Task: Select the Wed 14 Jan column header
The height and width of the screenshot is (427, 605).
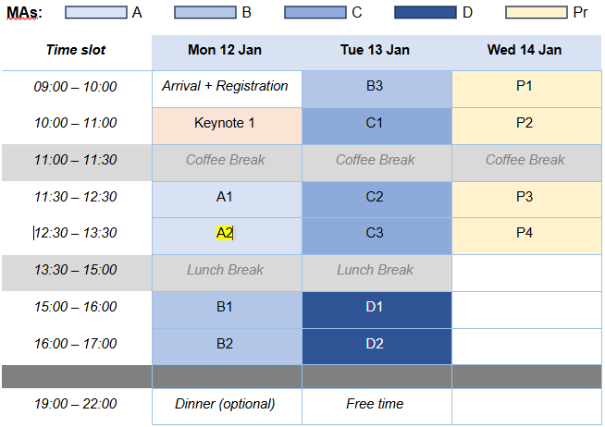Action: point(525,50)
